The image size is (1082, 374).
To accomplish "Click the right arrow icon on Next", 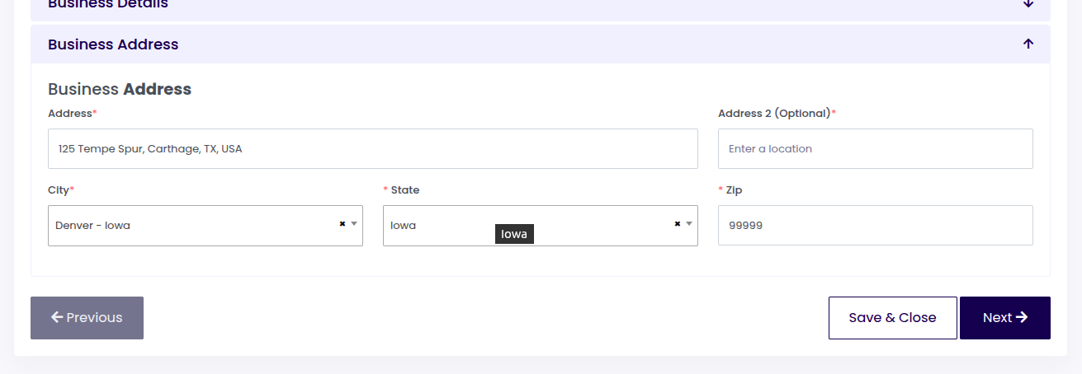I will (1022, 318).
